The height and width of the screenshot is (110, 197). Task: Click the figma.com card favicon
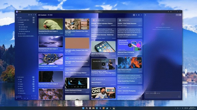(67, 69)
